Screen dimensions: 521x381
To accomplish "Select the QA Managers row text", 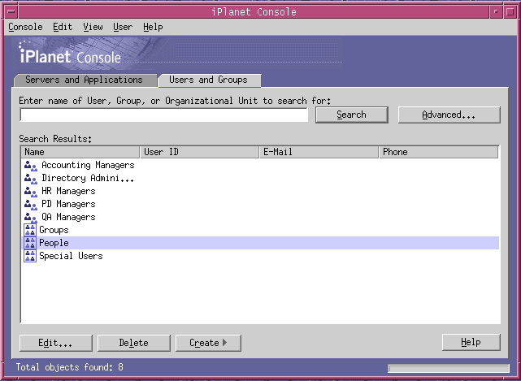I will (x=68, y=217).
